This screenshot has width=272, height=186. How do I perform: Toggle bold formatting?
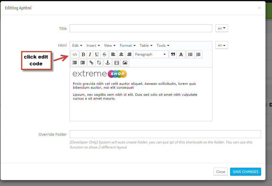pyautogui.click(x=83, y=54)
